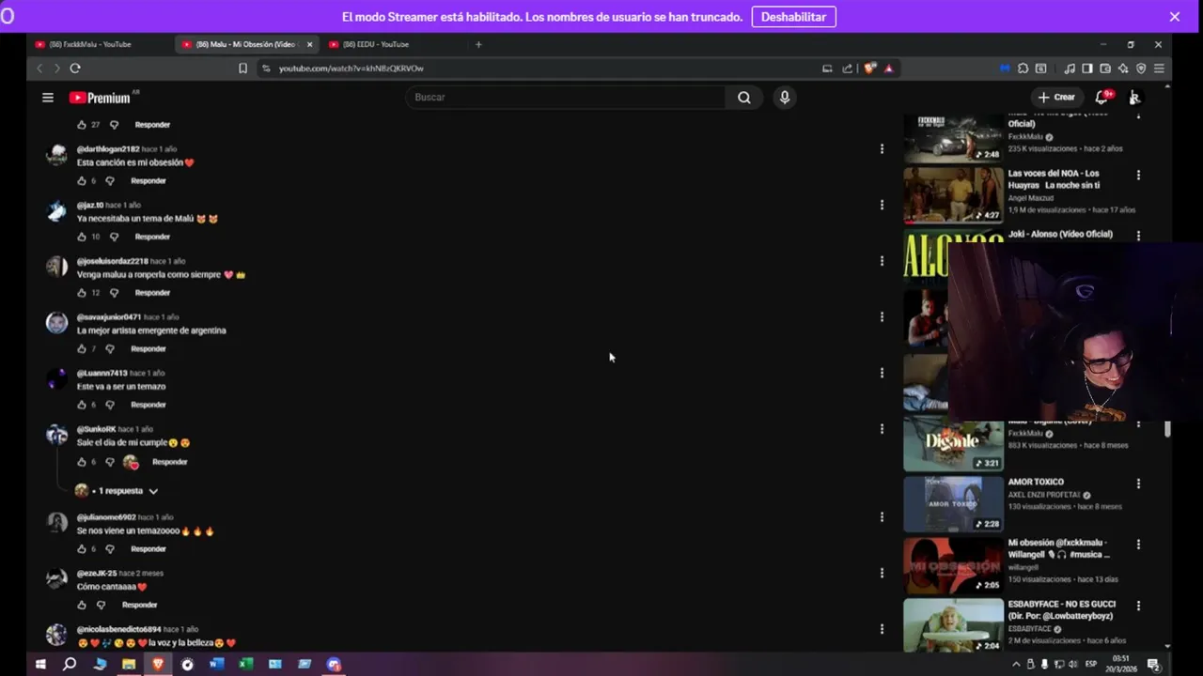Open Brave Rewards triangle icon

tap(888, 69)
